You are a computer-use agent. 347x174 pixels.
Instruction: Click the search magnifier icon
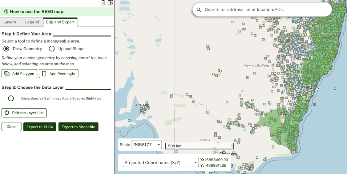(x=199, y=10)
